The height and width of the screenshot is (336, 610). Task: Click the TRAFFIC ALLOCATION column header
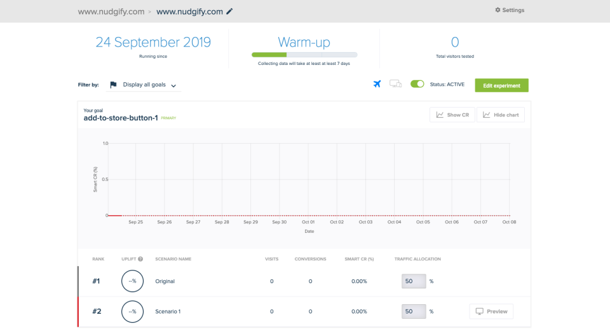tap(417, 259)
